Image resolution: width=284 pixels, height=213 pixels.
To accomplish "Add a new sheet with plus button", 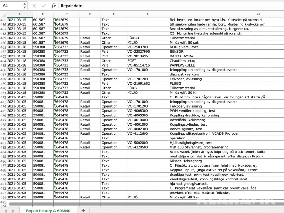I will (x=83, y=210).
